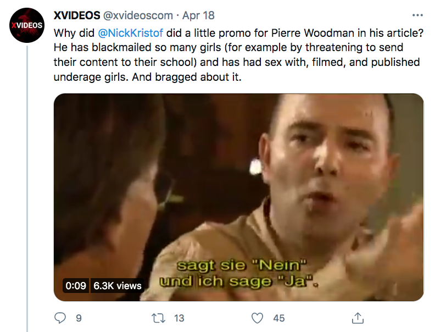
Task: Click the retweet arrows icon
Action: (158, 318)
